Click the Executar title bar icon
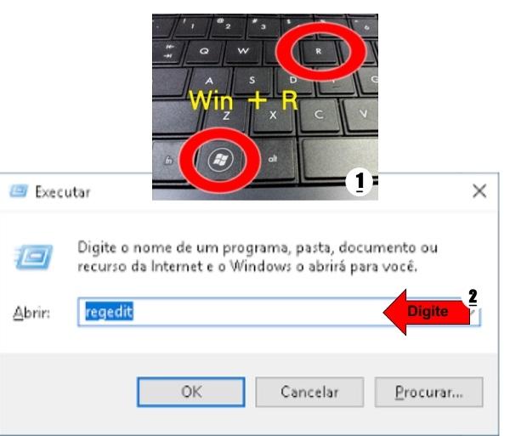This screenshot has height=436, width=510. tap(19, 191)
